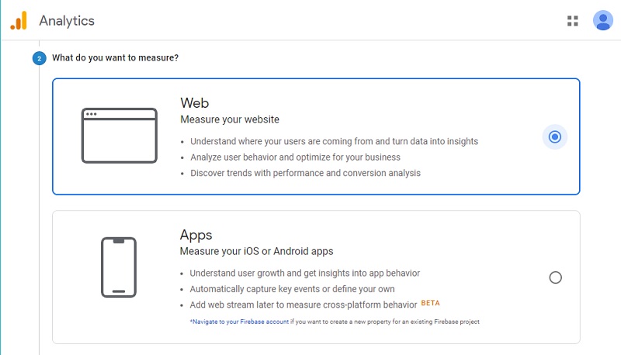Select the Apps radio button

[555, 277]
